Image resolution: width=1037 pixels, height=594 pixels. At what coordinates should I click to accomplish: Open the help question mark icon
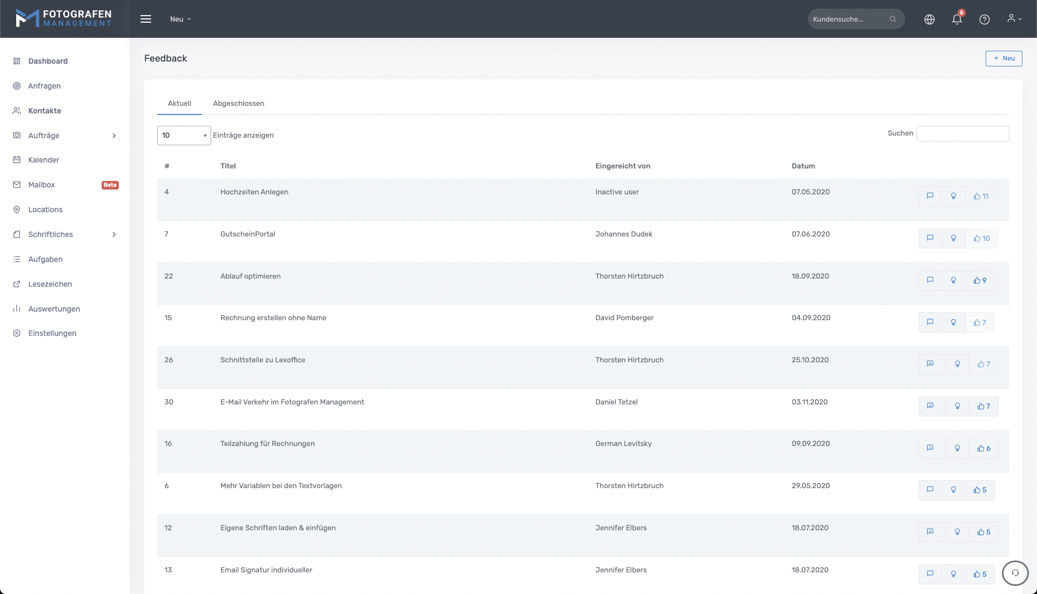click(x=984, y=19)
